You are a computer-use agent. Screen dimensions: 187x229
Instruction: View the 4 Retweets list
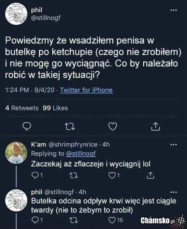pyautogui.click(x=22, y=108)
